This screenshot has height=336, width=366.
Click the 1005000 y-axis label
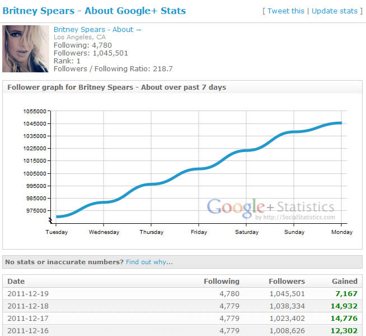35,174
